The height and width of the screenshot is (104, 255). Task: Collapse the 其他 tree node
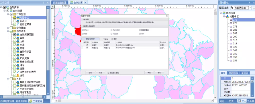(x=8, y=79)
